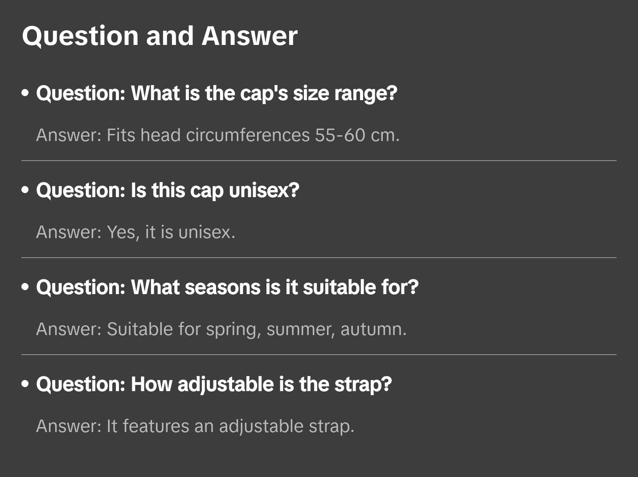Select the adjustable strap question
This screenshot has width=638, height=477.
click(x=214, y=384)
